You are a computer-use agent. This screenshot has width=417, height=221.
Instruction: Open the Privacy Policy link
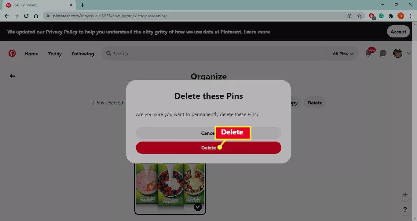pyautogui.click(x=61, y=32)
